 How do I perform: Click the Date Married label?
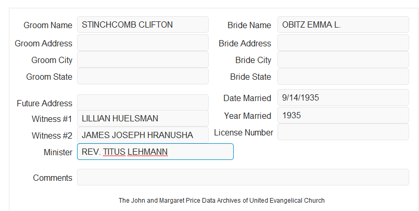[247, 98]
